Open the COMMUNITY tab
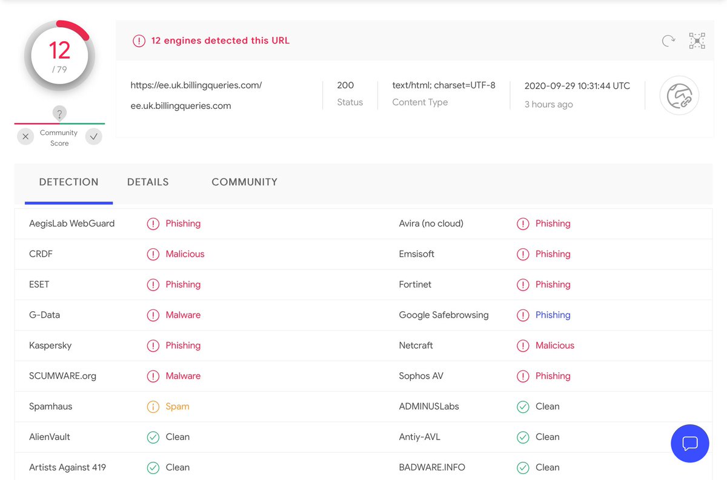 [244, 182]
